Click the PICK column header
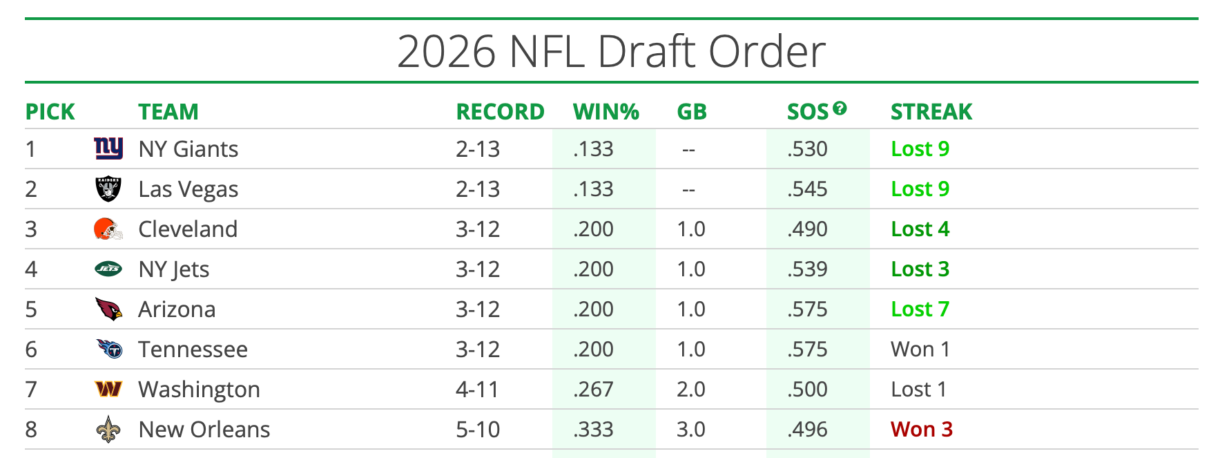1220x458 pixels. pos(50,112)
